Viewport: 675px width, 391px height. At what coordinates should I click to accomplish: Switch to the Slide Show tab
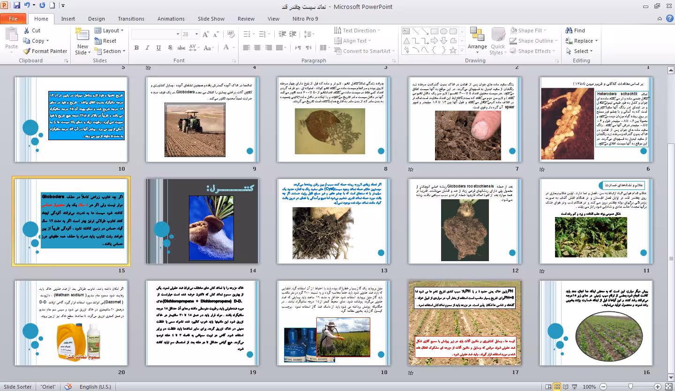tap(211, 19)
